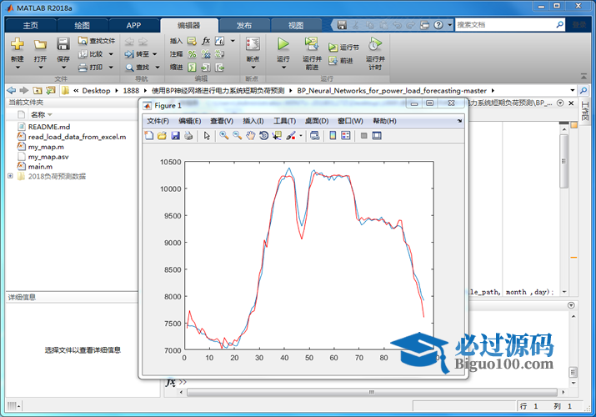Screen dimensions: 596x417
Task: Switch to the 主页 ribbon tab
Action: (x=30, y=26)
